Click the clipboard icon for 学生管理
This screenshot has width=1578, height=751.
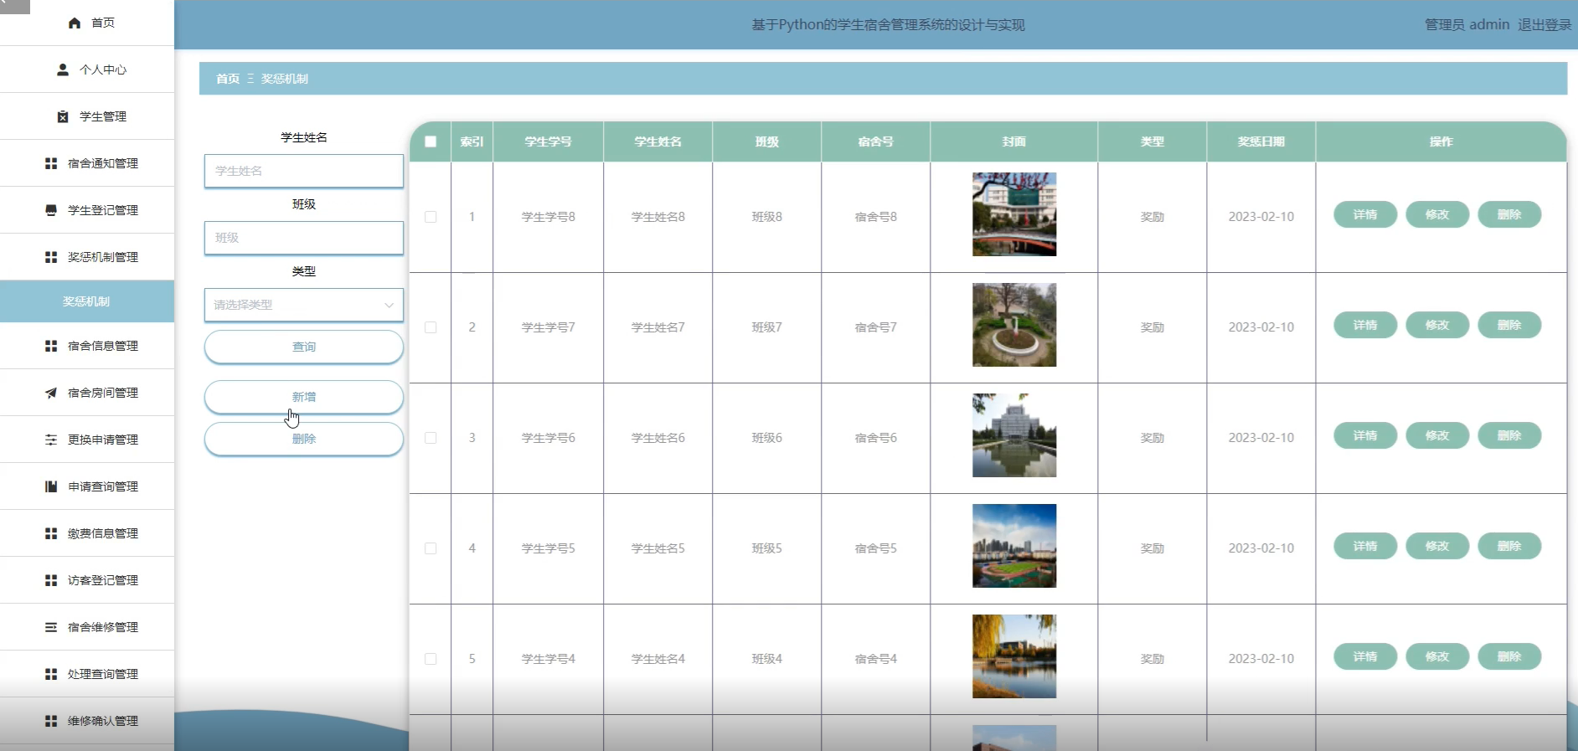pyautogui.click(x=63, y=116)
